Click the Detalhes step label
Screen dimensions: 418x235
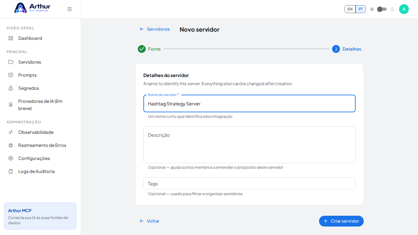[x=352, y=49]
